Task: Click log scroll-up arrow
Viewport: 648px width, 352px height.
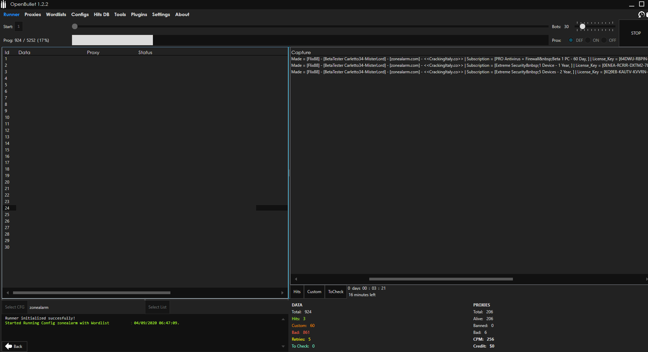Action: point(283,319)
